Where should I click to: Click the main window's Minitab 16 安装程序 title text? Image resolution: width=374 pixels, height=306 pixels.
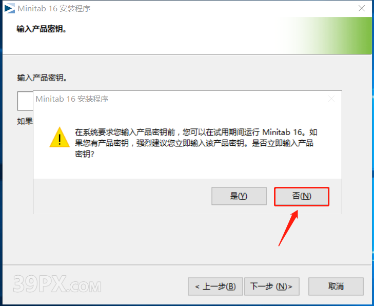[54, 9]
